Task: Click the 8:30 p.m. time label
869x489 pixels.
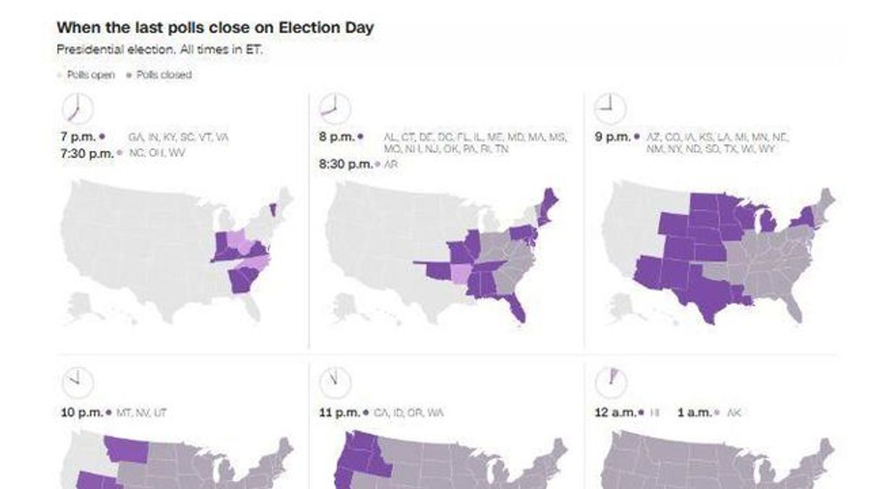Action: click(345, 164)
